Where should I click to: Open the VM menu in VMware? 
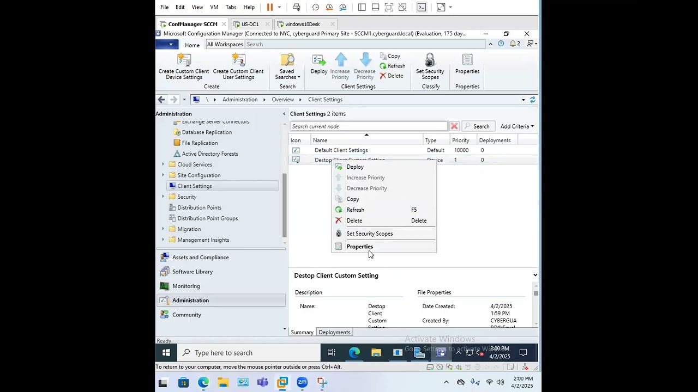click(x=214, y=7)
